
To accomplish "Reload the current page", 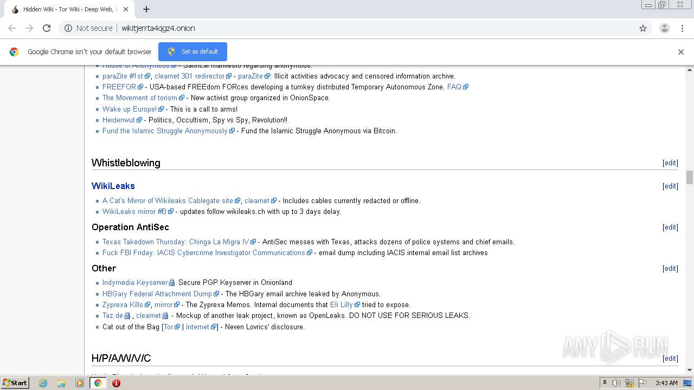I will tap(47, 28).
